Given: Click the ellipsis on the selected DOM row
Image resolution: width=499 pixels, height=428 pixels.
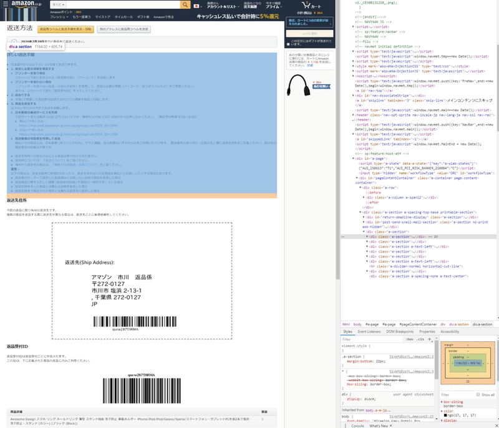Looking at the screenshot, I should click(x=342, y=236).
